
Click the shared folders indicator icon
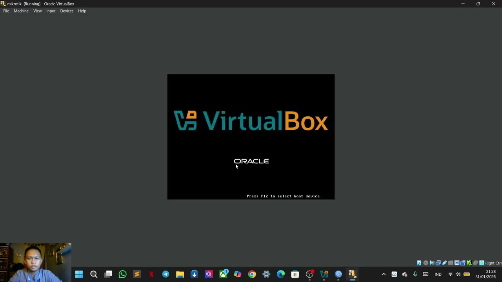pos(451,263)
